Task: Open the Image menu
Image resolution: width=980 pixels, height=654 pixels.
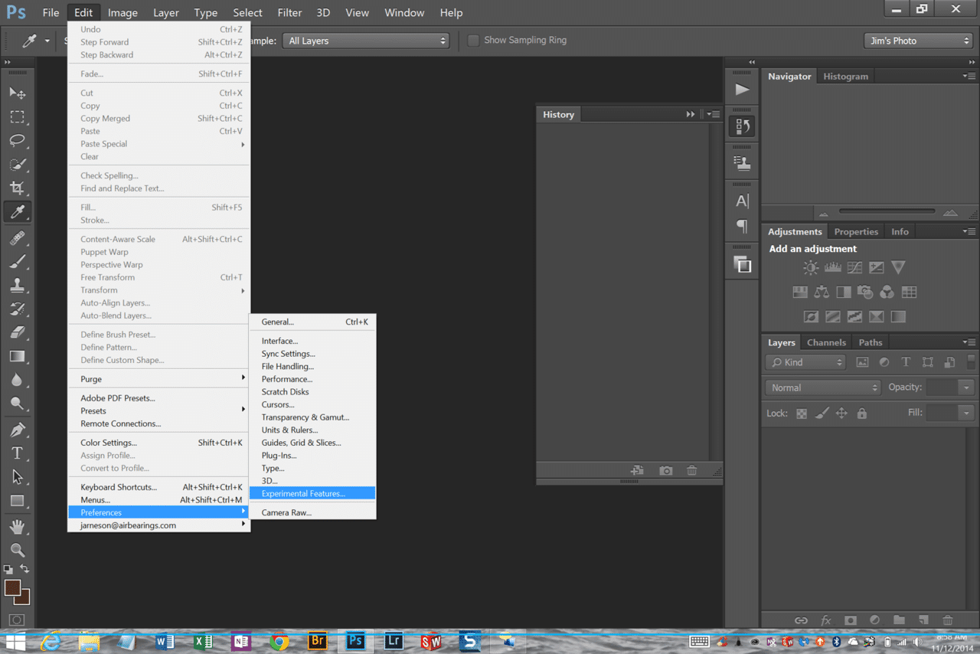Action: (x=122, y=12)
